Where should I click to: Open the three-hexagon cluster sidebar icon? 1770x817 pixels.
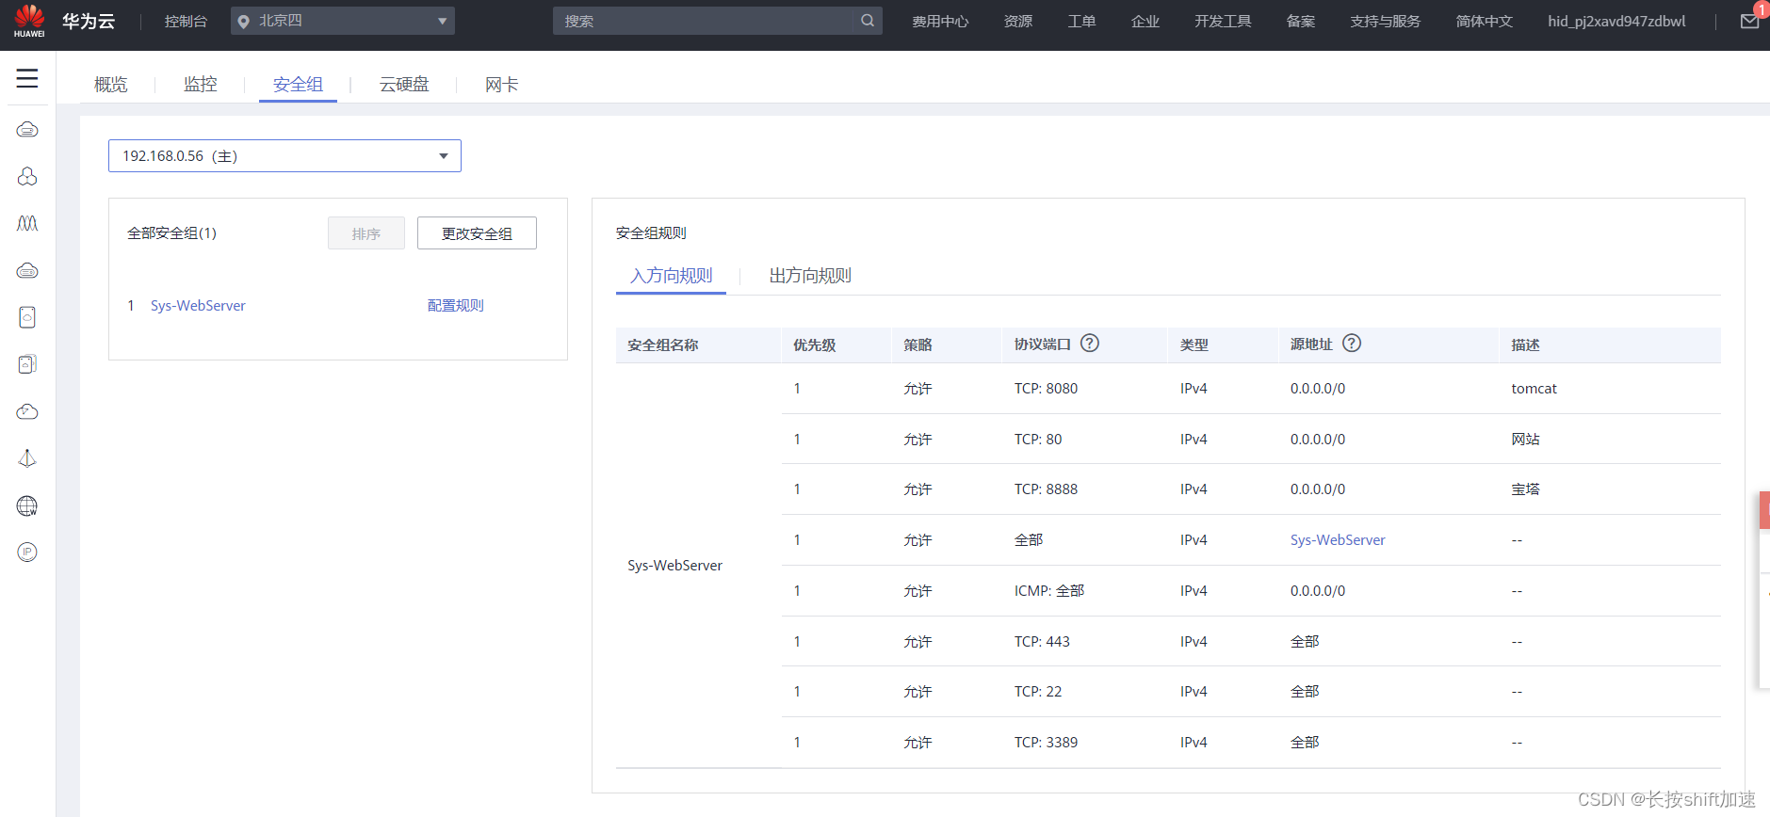pos(27,176)
